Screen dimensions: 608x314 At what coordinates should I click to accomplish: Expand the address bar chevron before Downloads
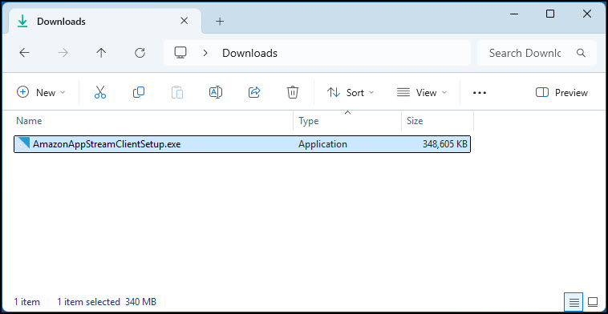coord(205,53)
